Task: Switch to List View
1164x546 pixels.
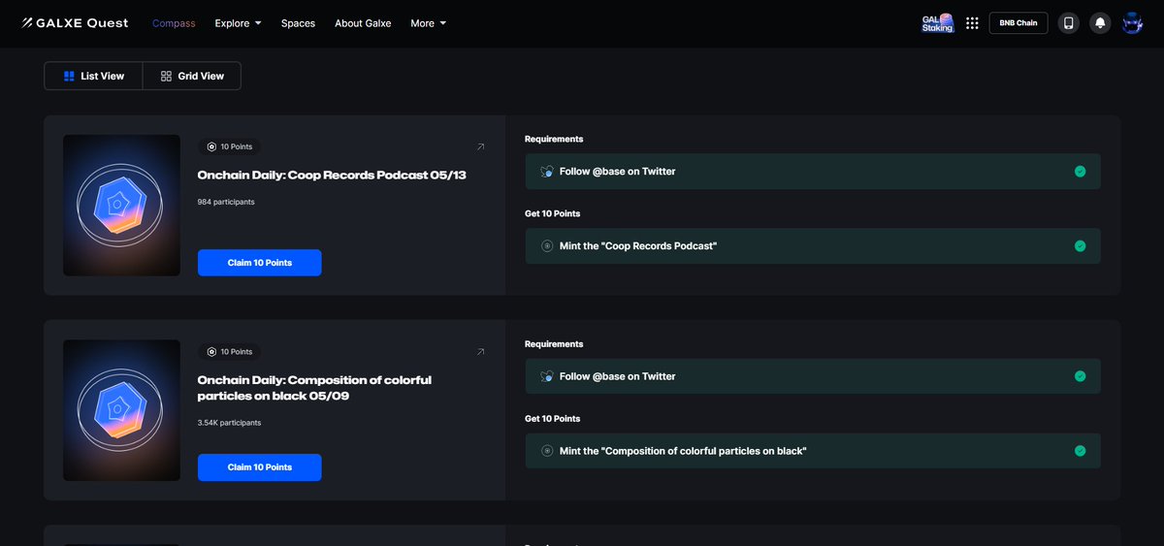Action: [94, 76]
